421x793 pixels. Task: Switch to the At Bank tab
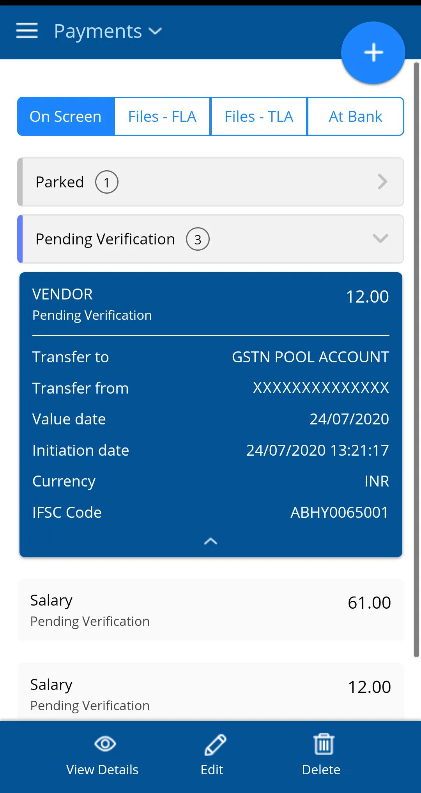click(356, 116)
